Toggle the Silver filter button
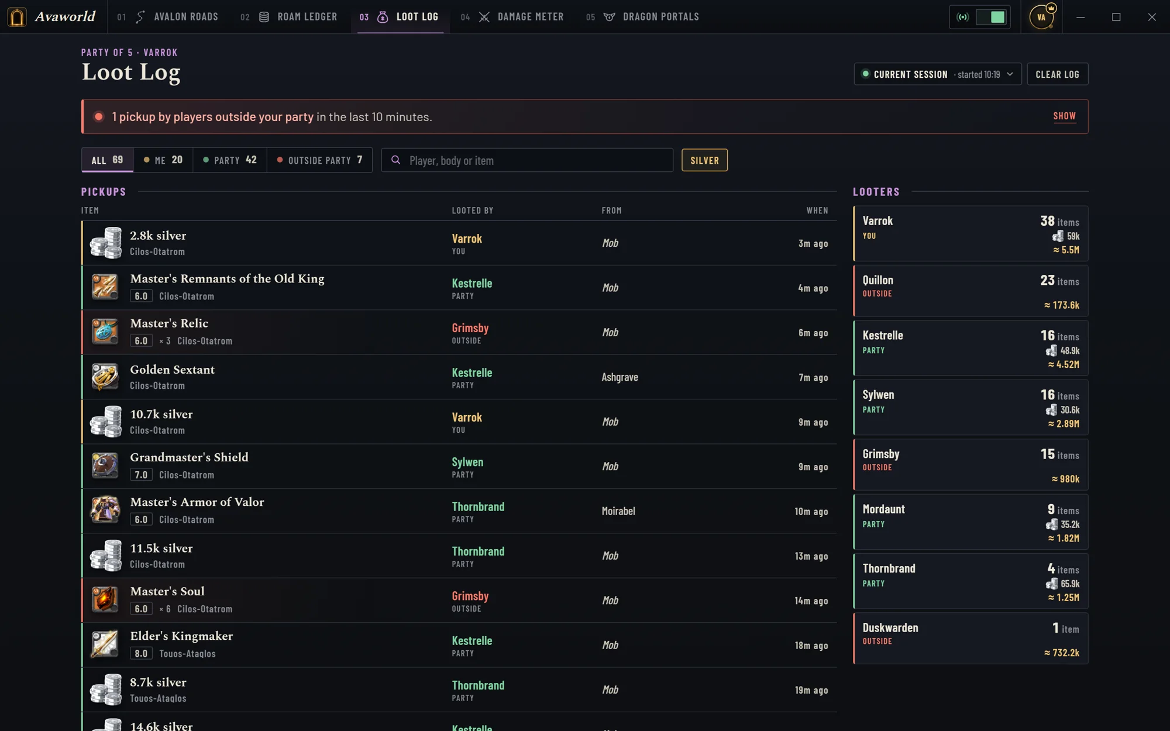1170x731 pixels. click(x=704, y=160)
